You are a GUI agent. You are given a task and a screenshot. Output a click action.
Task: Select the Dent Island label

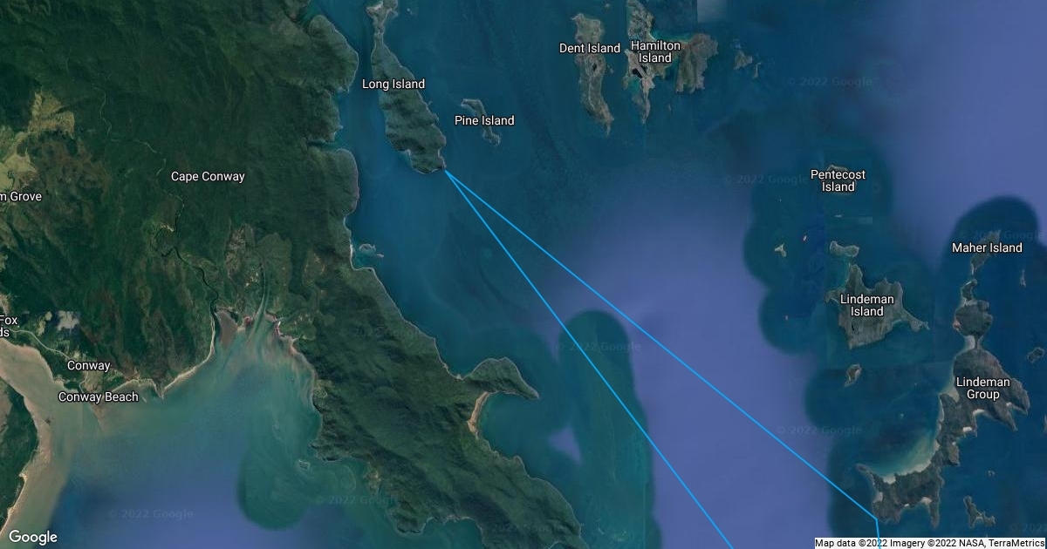(x=590, y=49)
